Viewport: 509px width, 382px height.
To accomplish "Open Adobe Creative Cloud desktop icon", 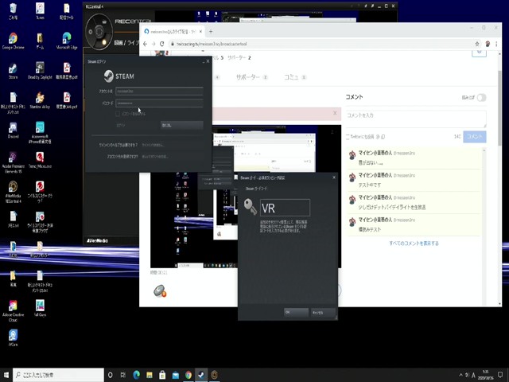I will click(13, 310).
